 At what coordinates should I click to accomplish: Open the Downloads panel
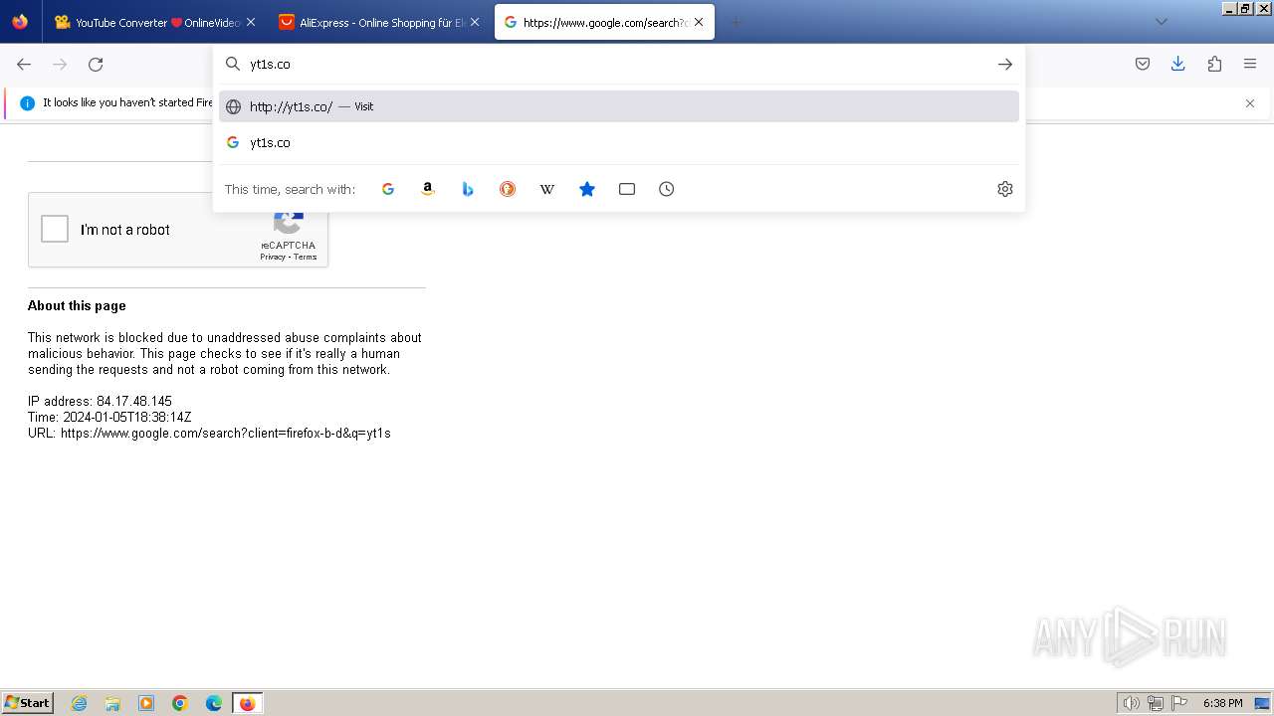pyautogui.click(x=1178, y=65)
